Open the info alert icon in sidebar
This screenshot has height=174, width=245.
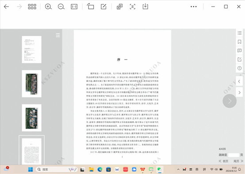(x=239, y=68)
